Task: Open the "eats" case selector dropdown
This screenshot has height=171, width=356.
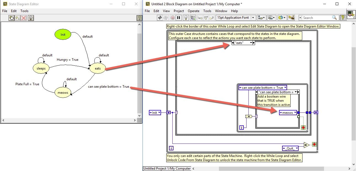Action: click(x=251, y=43)
